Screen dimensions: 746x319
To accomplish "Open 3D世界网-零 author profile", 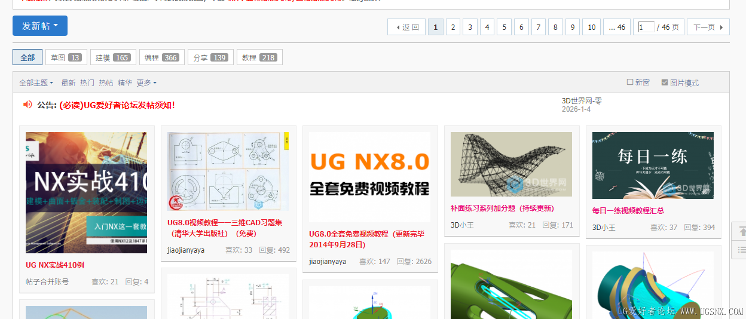I will click(582, 101).
